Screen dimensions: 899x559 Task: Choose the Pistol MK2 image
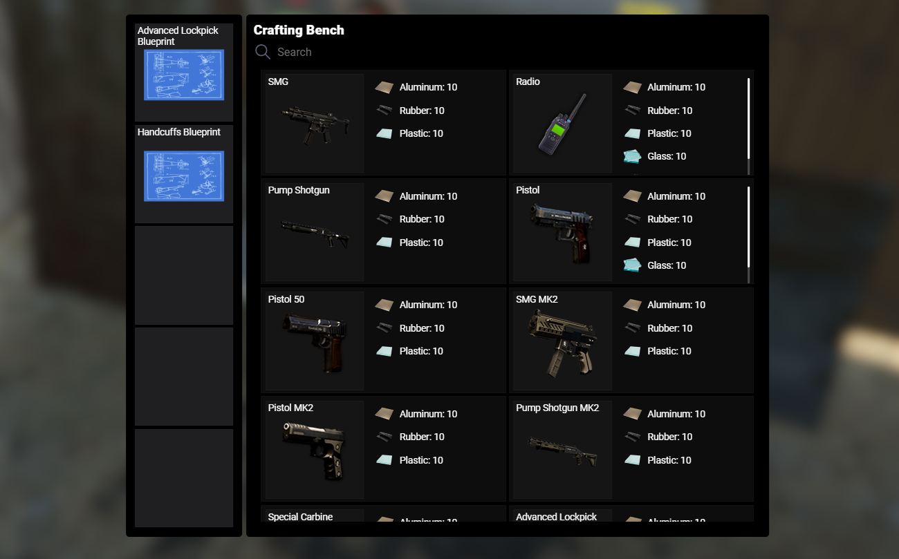tap(315, 451)
